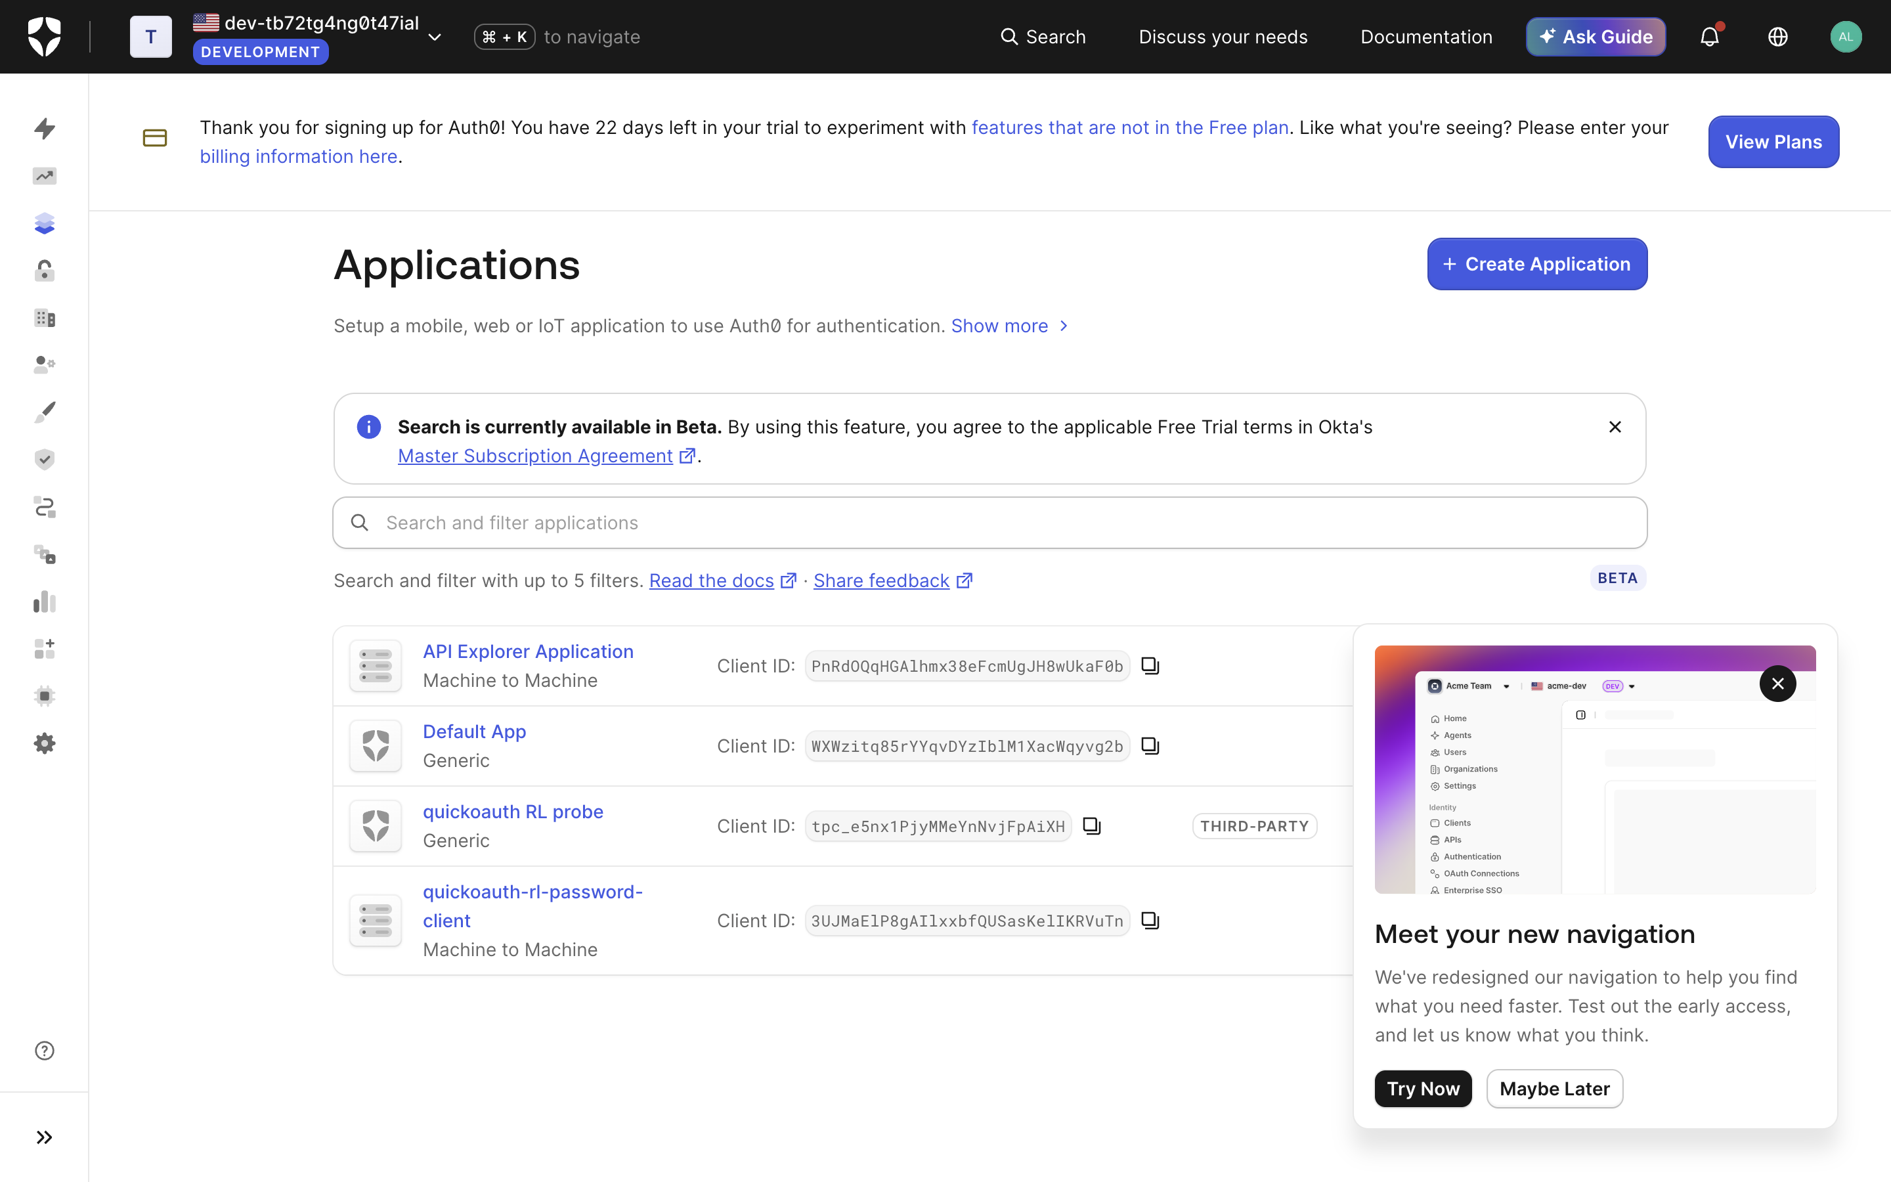Viewport: 1891px width, 1182px height.
Task: Click the new navigation preview thumbnail
Action: tap(1595, 770)
